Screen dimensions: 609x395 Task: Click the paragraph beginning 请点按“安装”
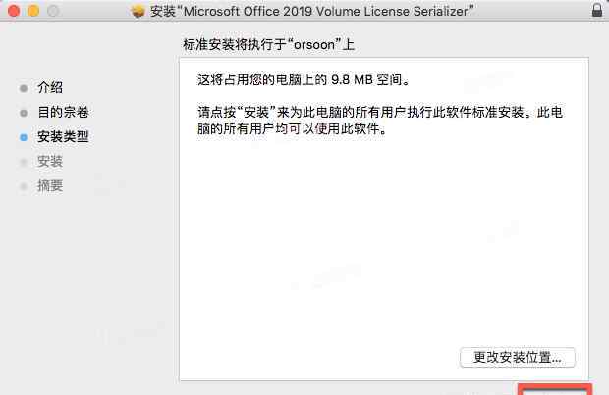380,122
